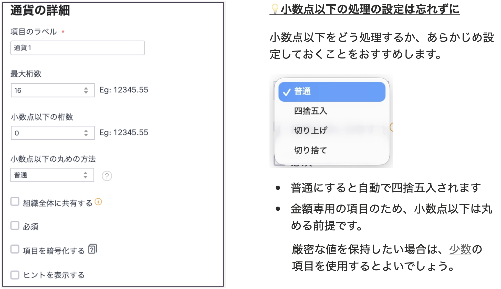Click info icon next to 組織全体に共有する
This screenshot has width=501, height=289.
click(98, 202)
